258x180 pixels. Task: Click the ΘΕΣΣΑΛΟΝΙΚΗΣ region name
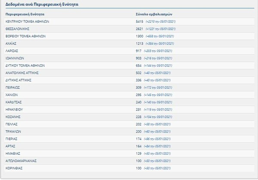(x=18, y=29)
